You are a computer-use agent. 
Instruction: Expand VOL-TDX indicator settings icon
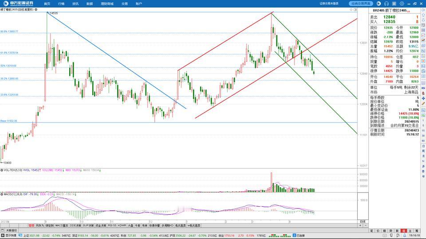click(2, 170)
